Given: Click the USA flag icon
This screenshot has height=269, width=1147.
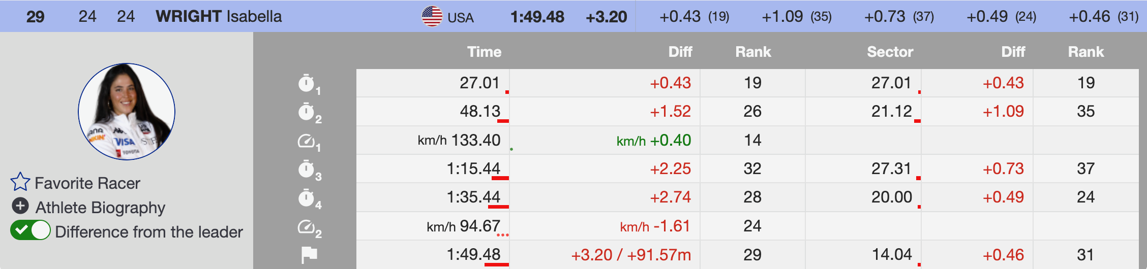Looking at the screenshot, I should (x=432, y=16).
